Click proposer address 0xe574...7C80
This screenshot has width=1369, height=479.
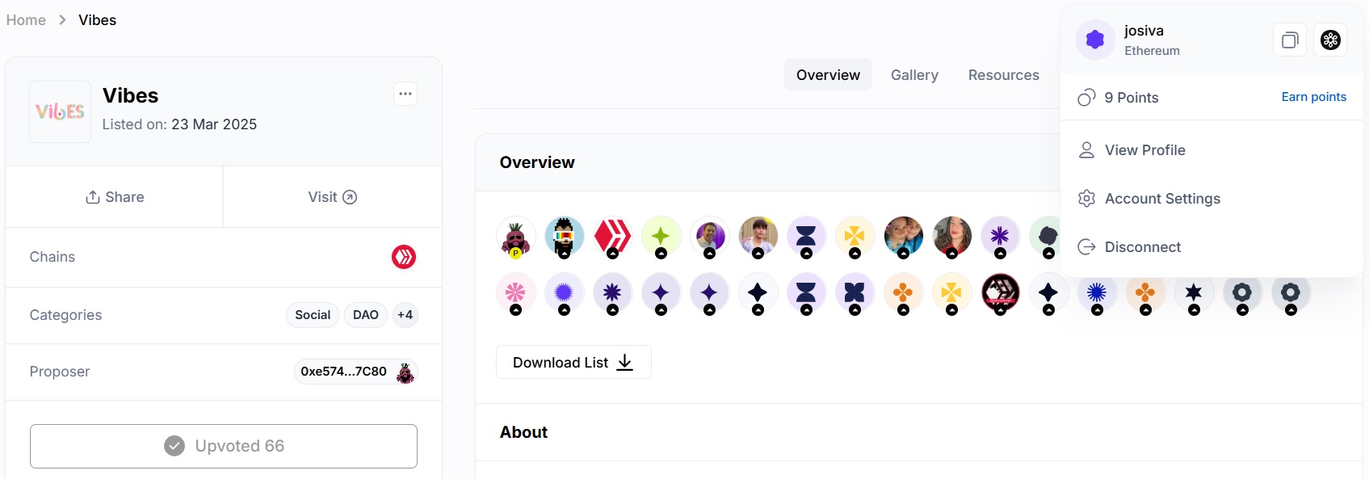tap(343, 372)
